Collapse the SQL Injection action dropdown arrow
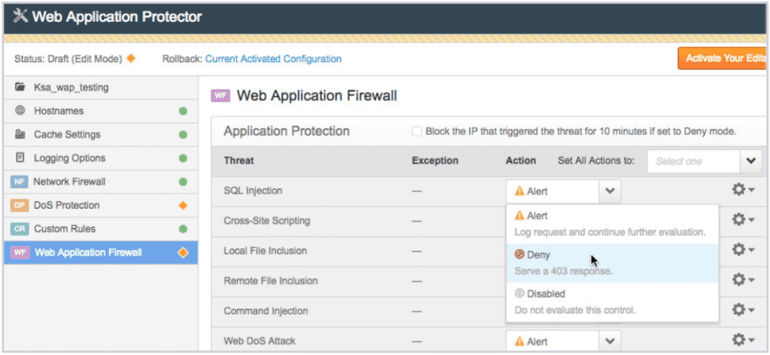Image resolution: width=770 pixels, height=355 pixels. (610, 191)
